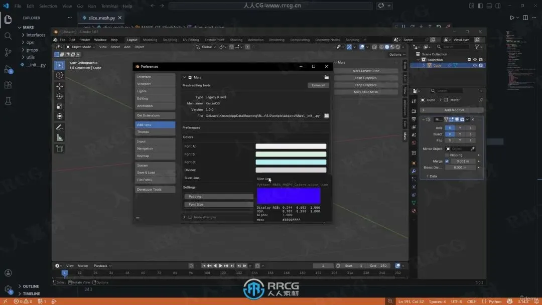542x305 pixels.
Task: Open VS Code Search icon in activity bar
Action: 8,36
